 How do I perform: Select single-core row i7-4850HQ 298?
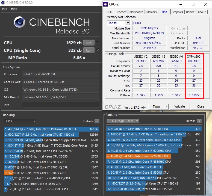click(154, 162)
